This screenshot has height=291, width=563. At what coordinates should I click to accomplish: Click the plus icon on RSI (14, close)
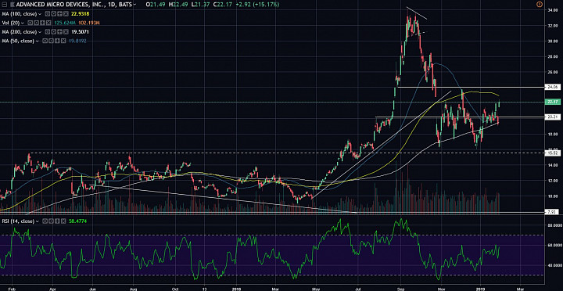pos(57,221)
